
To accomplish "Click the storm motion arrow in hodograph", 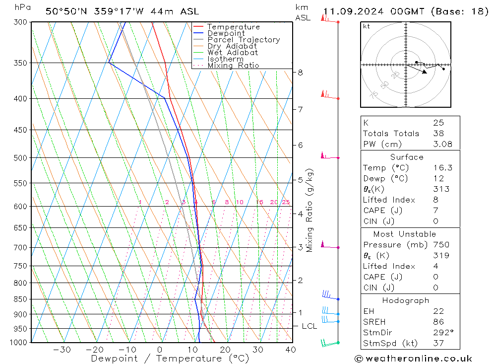I will tap(417, 69).
